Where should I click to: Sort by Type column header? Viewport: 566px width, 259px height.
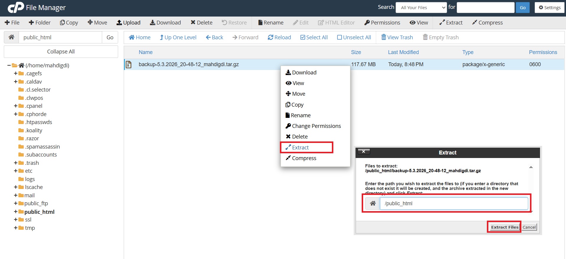(x=468, y=52)
